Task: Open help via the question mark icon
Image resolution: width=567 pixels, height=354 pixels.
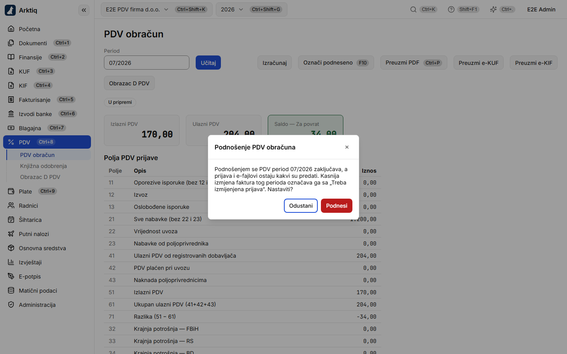Action: tap(451, 9)
